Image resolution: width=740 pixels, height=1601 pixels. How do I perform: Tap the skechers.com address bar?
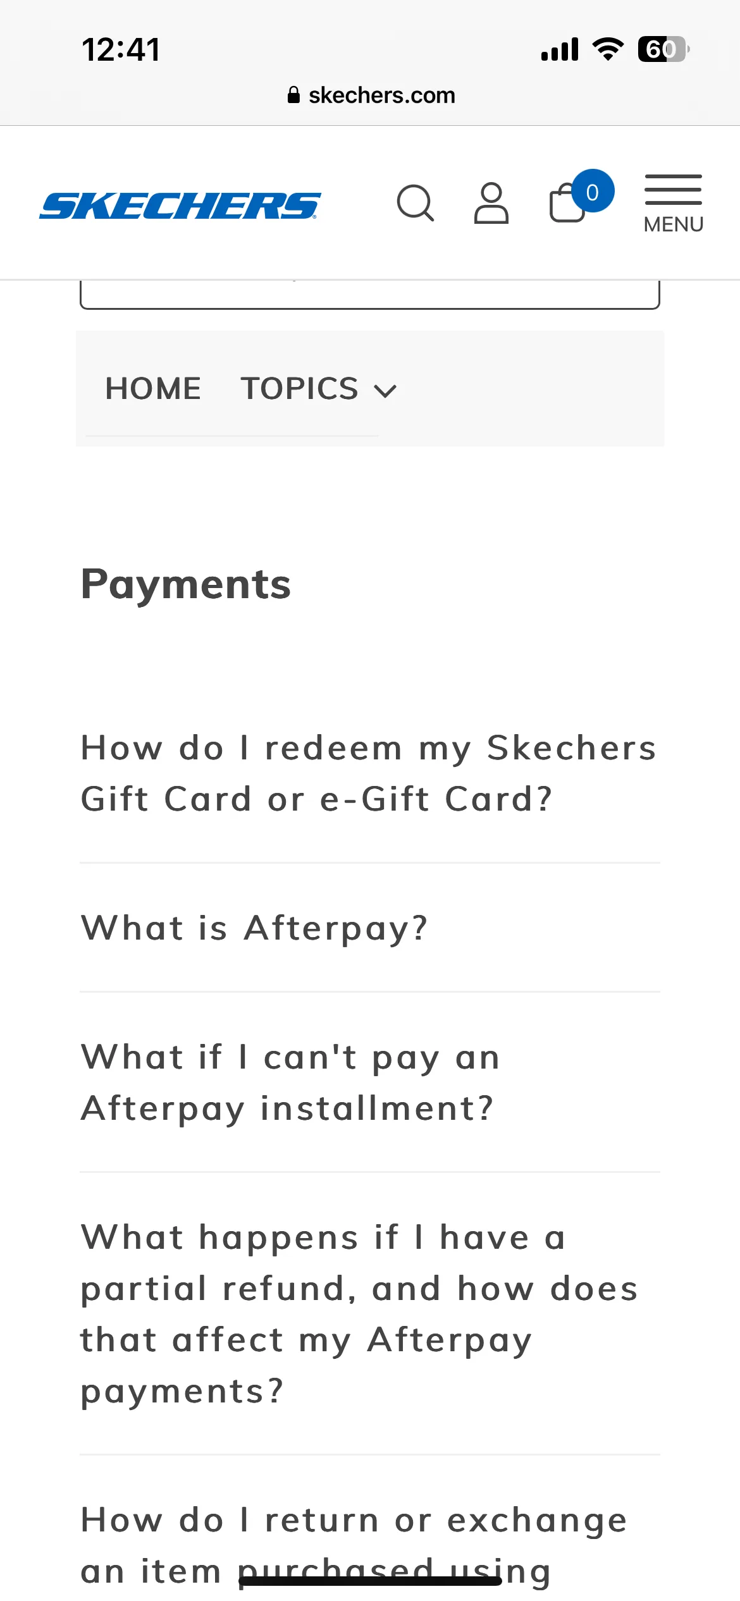(371, 95)
